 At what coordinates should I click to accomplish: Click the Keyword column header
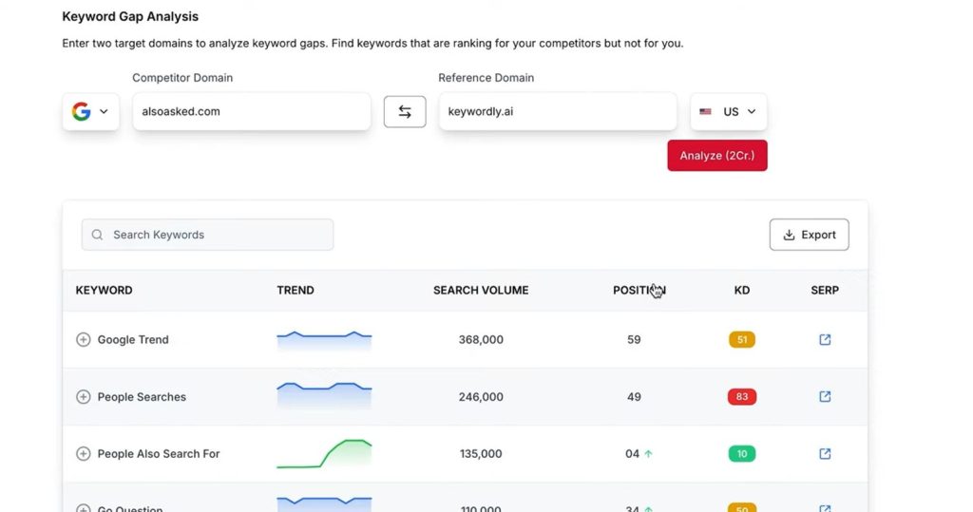[x=104, y=290]
